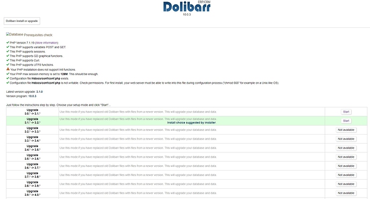
Task: Click check icon for Curl support
Action: (8, 60)
